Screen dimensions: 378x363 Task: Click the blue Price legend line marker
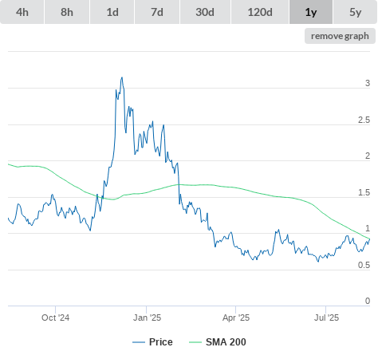click(x=139, y=342)
